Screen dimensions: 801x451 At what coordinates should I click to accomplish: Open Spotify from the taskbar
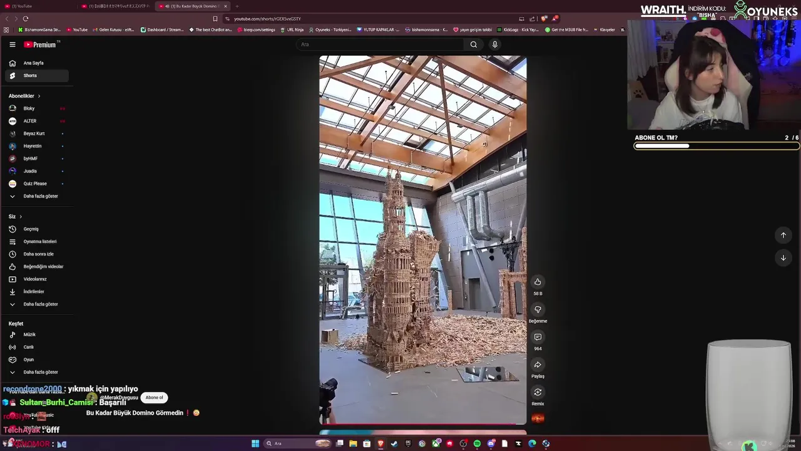477,443
